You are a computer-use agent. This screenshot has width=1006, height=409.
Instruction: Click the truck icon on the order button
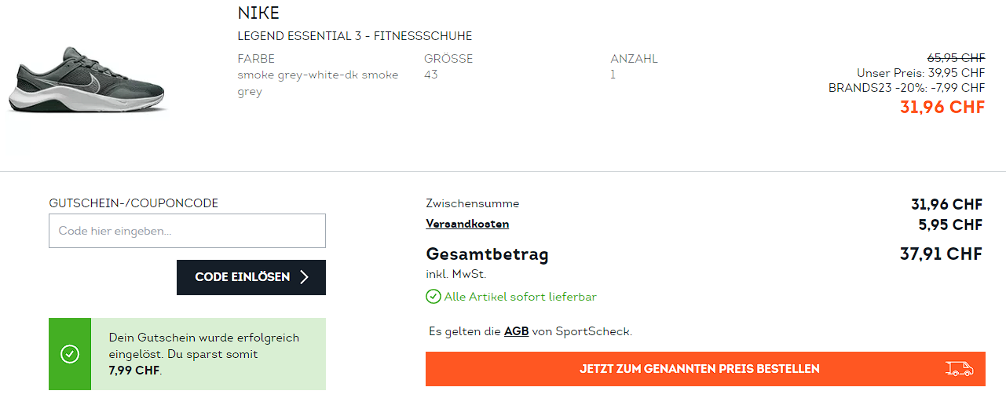[960, 369]
